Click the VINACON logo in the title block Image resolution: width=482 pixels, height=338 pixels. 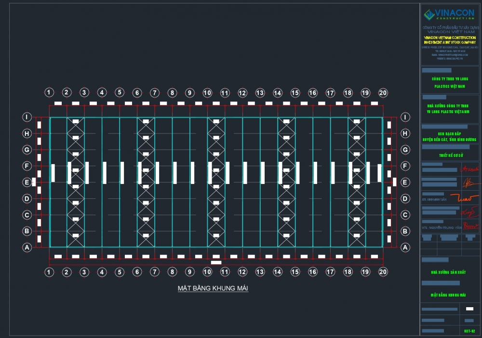[x=449, y=14]
